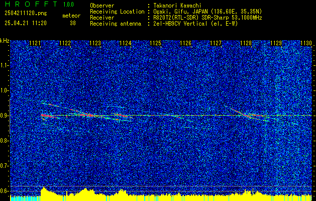Click the version number 1.0.0

point(68,5)
